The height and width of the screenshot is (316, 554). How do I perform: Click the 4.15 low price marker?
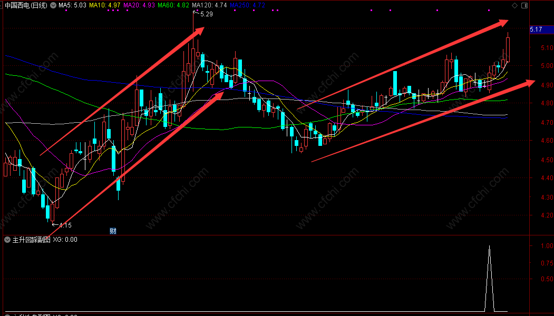click(65, 225)
